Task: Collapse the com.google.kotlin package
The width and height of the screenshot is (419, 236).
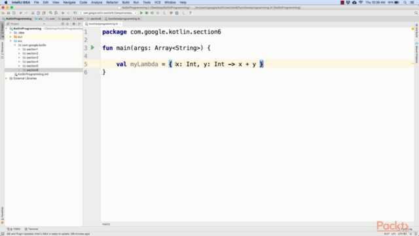Action: pos(15,45)
